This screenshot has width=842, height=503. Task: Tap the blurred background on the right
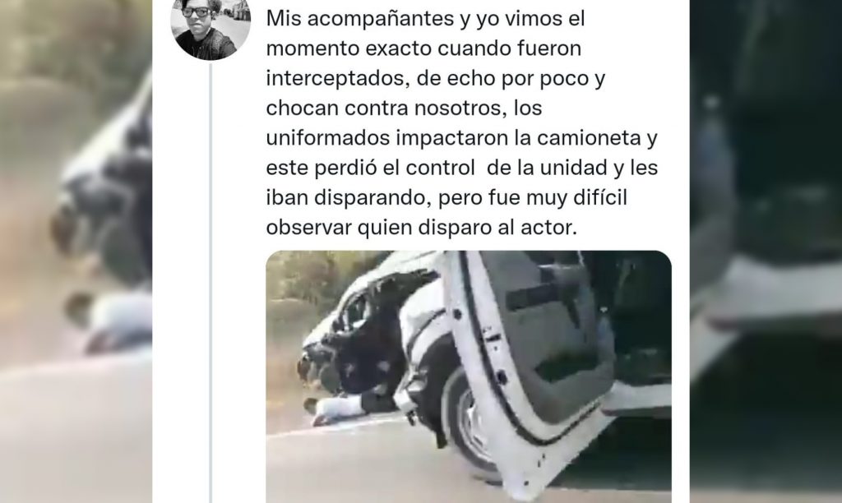click(x=766, y=251)
